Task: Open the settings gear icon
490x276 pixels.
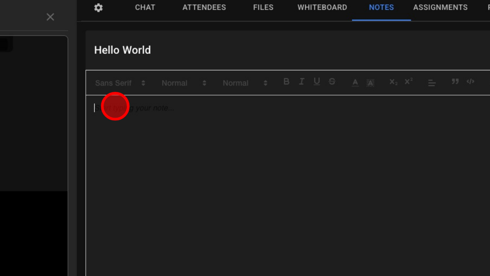Action: point(98,8)
